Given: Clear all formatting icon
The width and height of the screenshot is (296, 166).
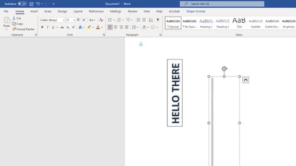Looking at the screenshot, I should 101,20.
